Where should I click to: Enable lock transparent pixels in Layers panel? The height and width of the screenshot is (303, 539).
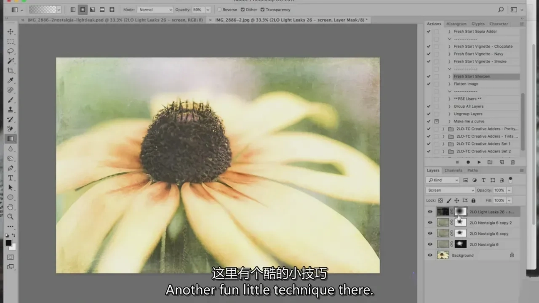tap(440, 201)
